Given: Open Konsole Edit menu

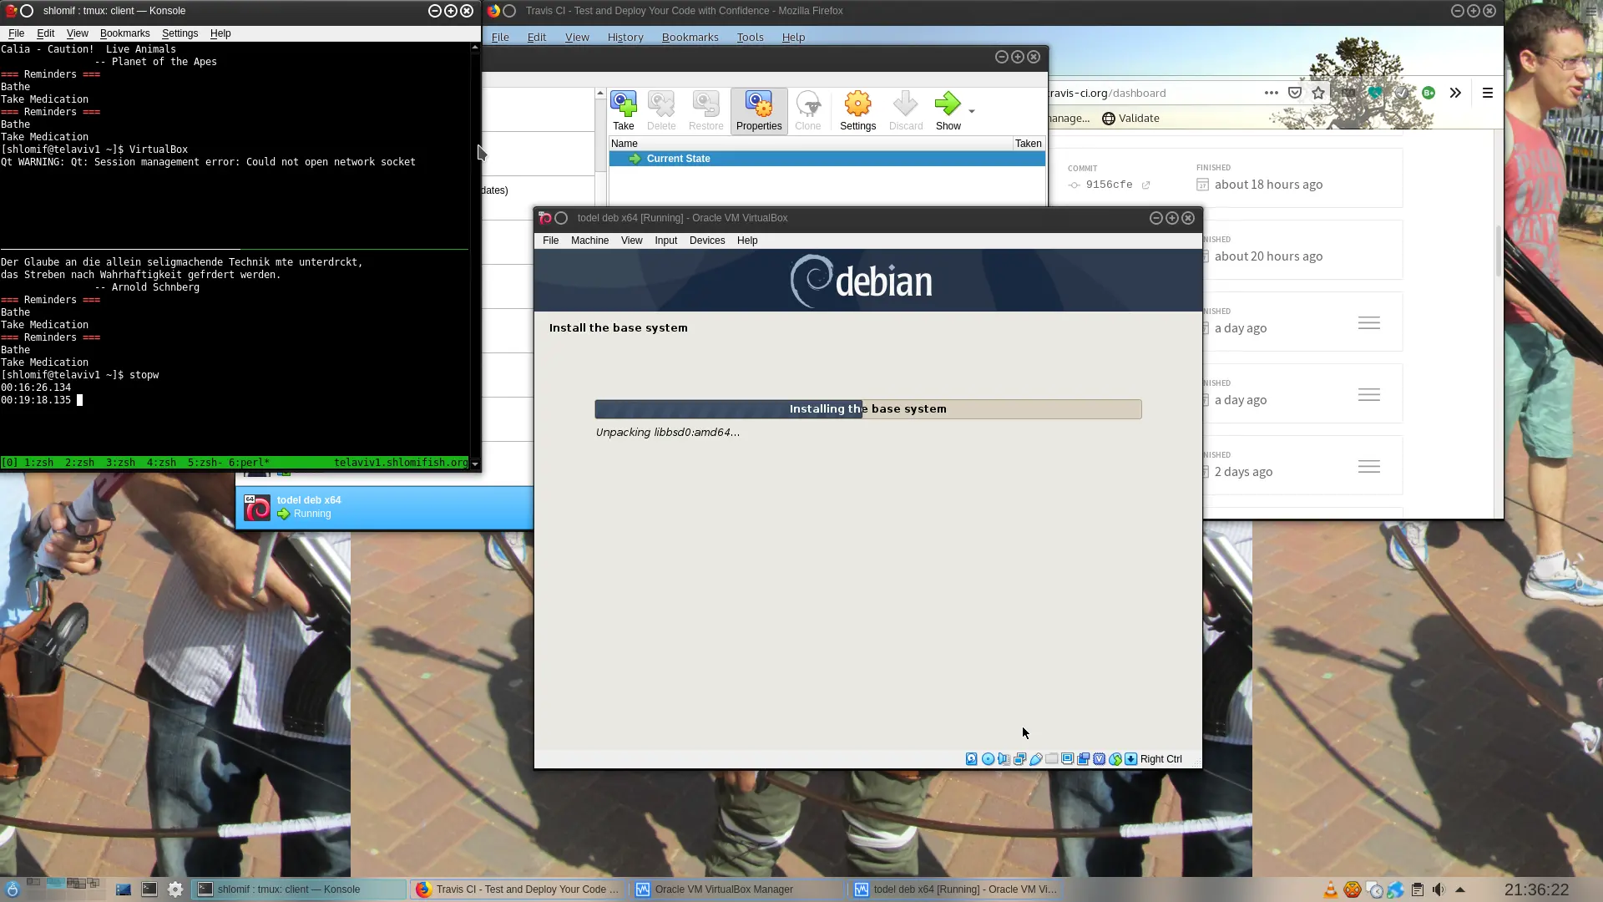Looking at the screenshot, I should (45, 33).
